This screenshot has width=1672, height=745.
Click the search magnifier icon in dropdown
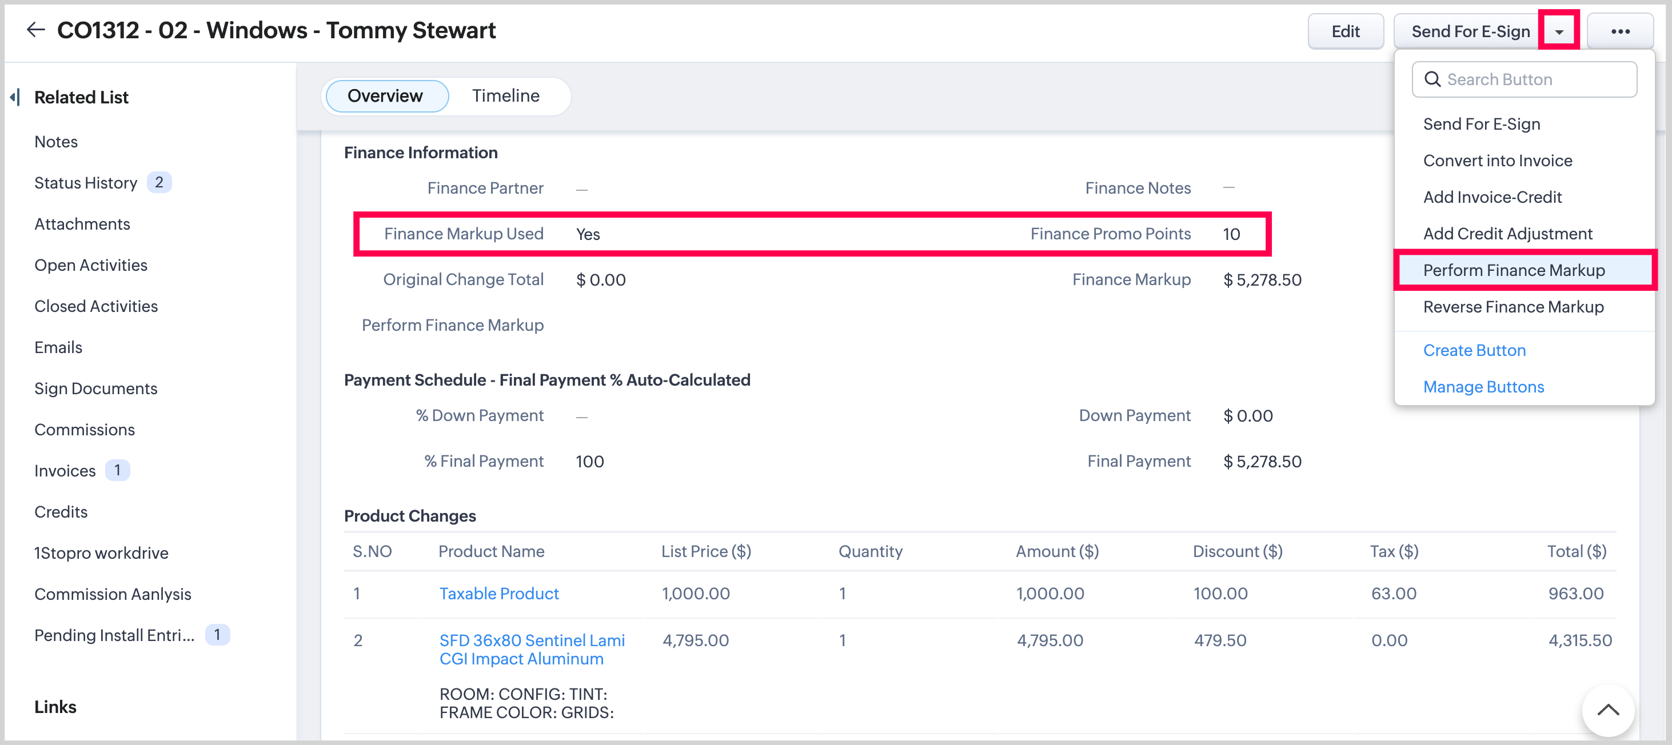pyautogui.click(x=1432, y=79)
